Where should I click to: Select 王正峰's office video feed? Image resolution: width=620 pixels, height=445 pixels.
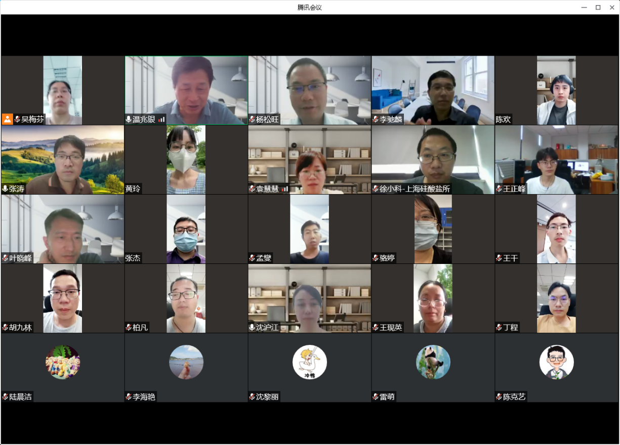click(x=557, y=160)
